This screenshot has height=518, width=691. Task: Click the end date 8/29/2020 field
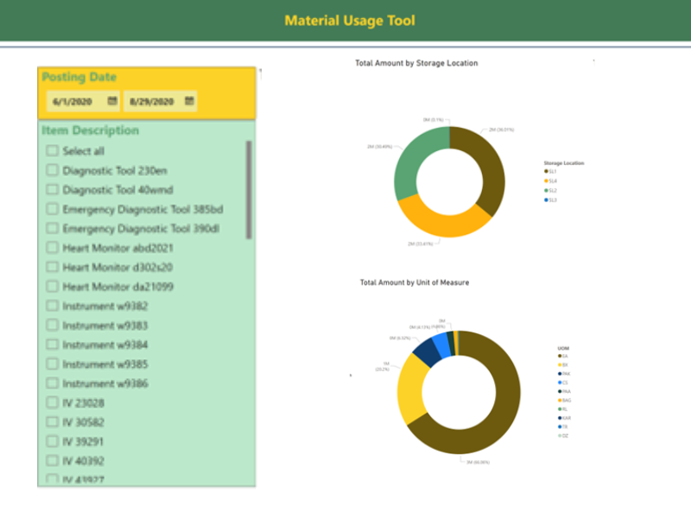click(151, 101)
